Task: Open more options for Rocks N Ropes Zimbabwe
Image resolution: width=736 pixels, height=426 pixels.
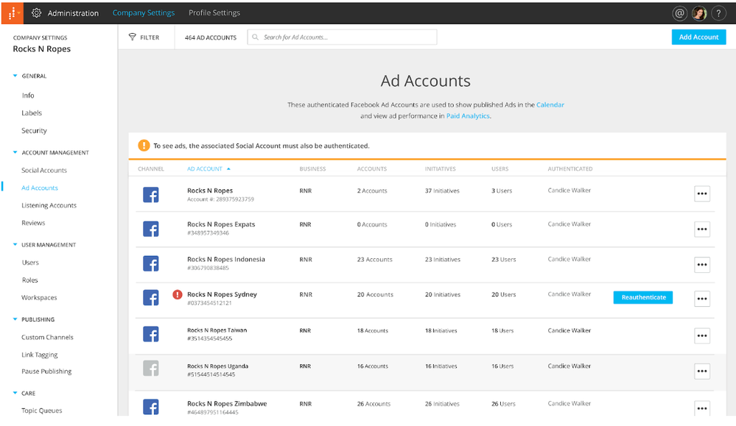Action: (x=701, y=408)
